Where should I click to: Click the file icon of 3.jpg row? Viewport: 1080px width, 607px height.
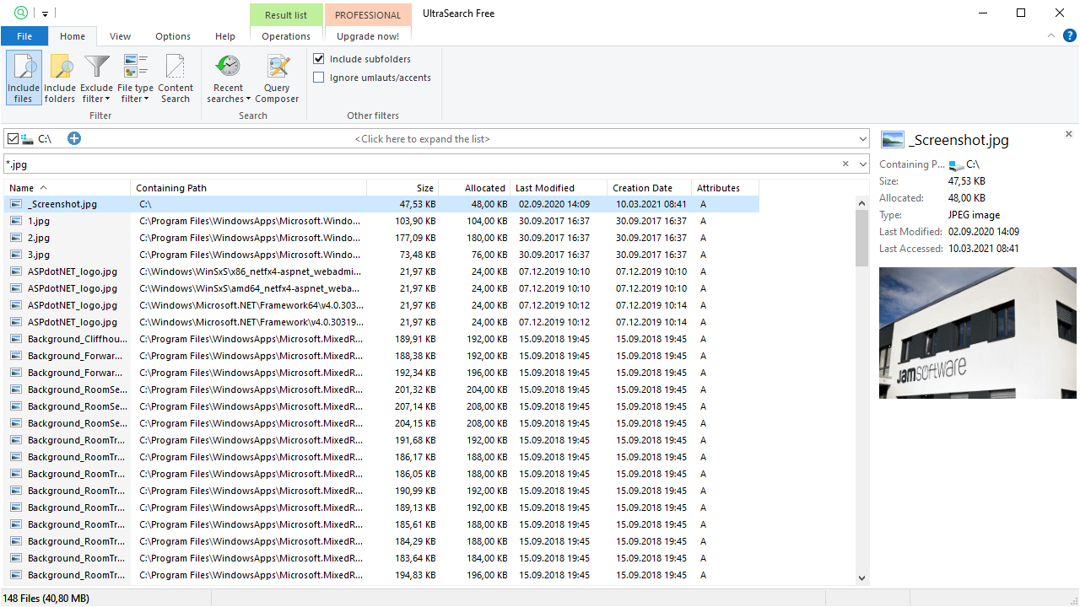pos(16,255)
